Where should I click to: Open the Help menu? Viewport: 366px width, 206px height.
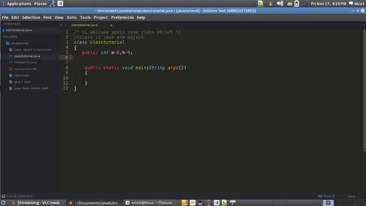pyautogui.click(x=141, y=18)
